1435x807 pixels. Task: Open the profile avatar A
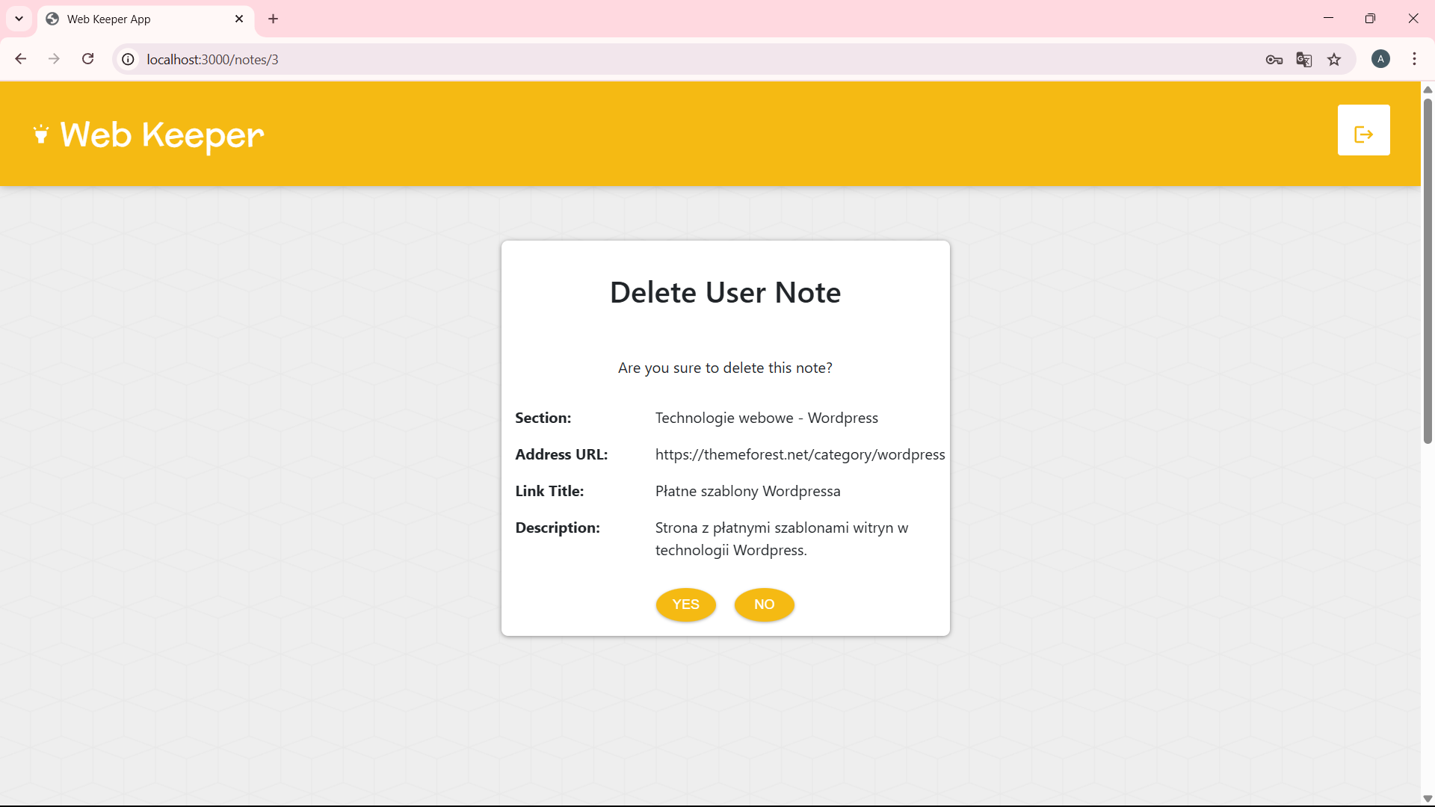click(1380, 59)
